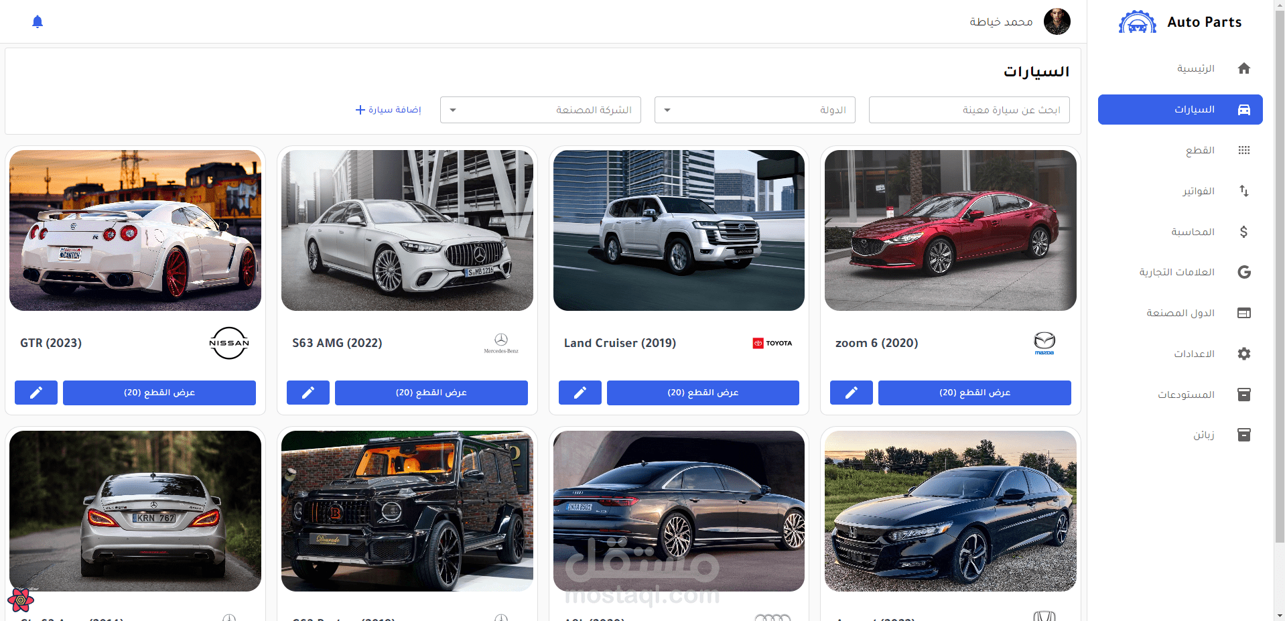The height and width of the screenshot is (621, 1285).
Task: Open the silver S63 AMG photo
Action: [x=407, y=230]
